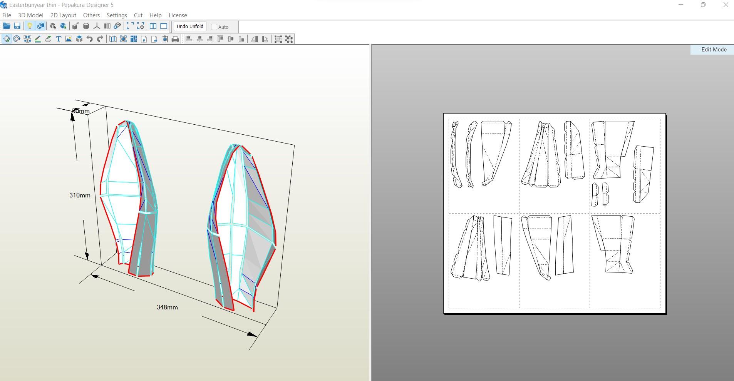Viewport: 734px width, 381px height.
Task: Click the gray cube with cursor icon
Action: click(x=53, y=26)
